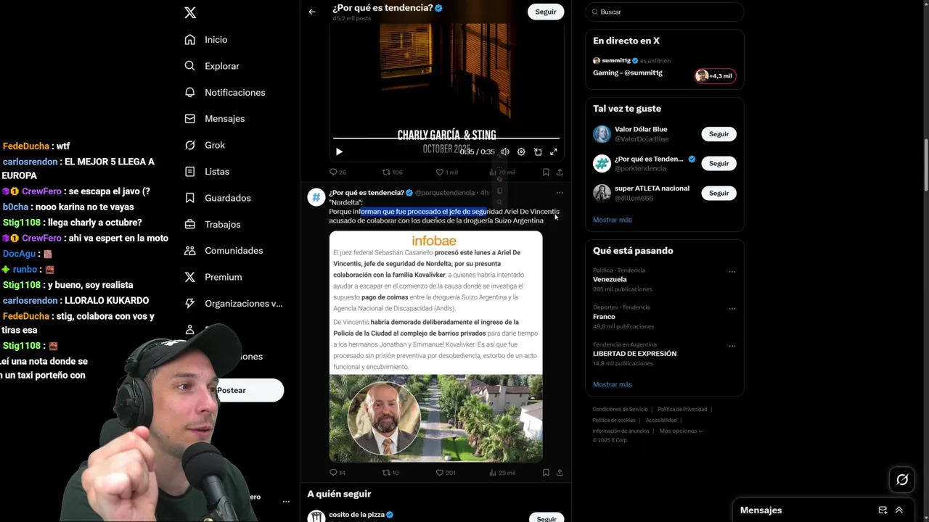Click the Postear button
929x522 pixels.
coord(250,390)
